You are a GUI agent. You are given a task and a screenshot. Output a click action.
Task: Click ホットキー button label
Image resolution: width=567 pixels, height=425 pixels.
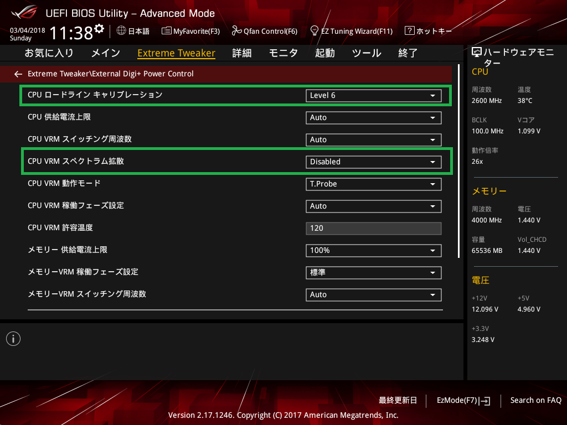434,31
